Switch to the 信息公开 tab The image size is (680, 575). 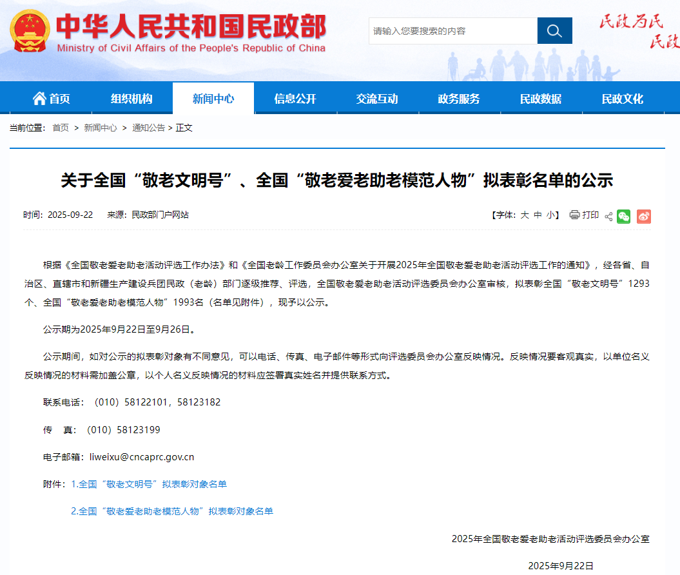click(x=295, y=99)
